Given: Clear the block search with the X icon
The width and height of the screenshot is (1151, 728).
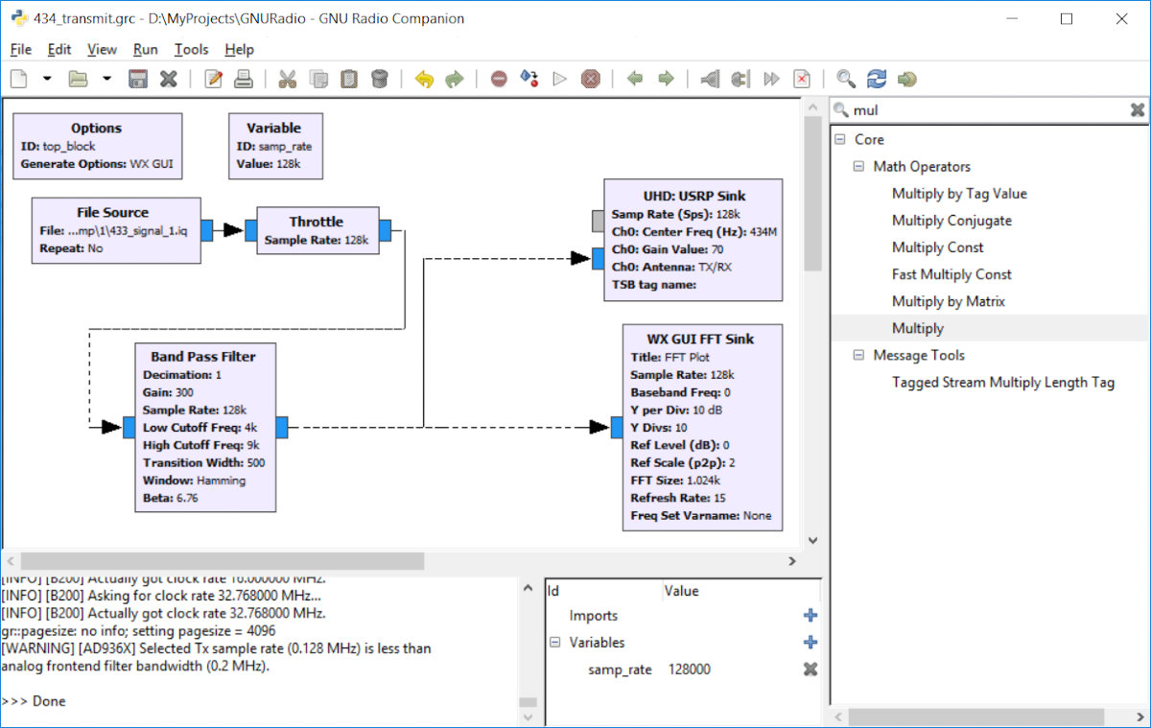Looking at the screenshot, I should (x=1137, y=110).
